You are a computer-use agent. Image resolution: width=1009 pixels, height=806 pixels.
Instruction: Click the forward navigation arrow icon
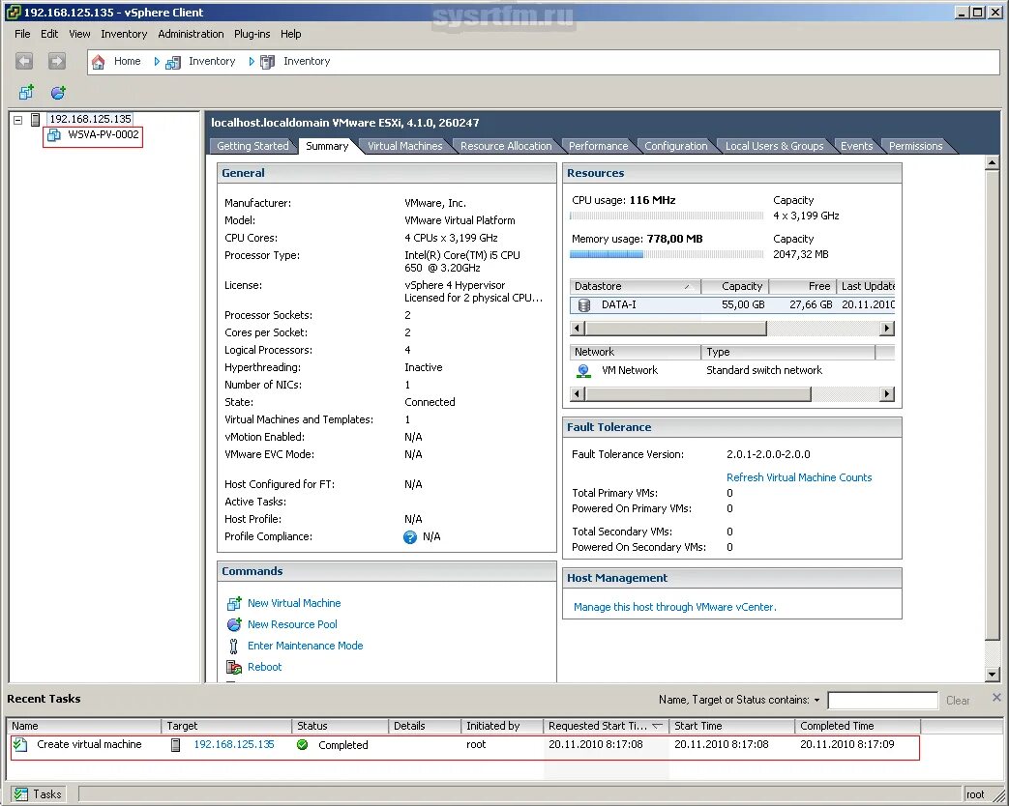tap(57, 61)
